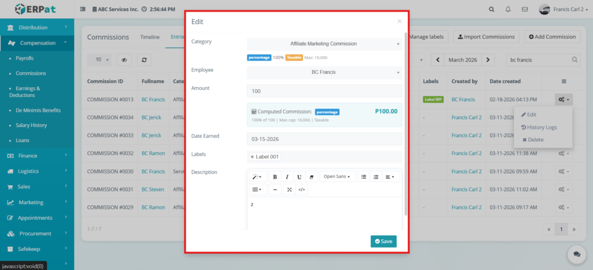Insert an ordered numbered list
Image resolution: width=593 pixels, height=270 pixels.
pos(376,177)
